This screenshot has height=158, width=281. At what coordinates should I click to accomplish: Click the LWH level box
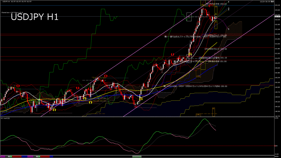[198, 73]
